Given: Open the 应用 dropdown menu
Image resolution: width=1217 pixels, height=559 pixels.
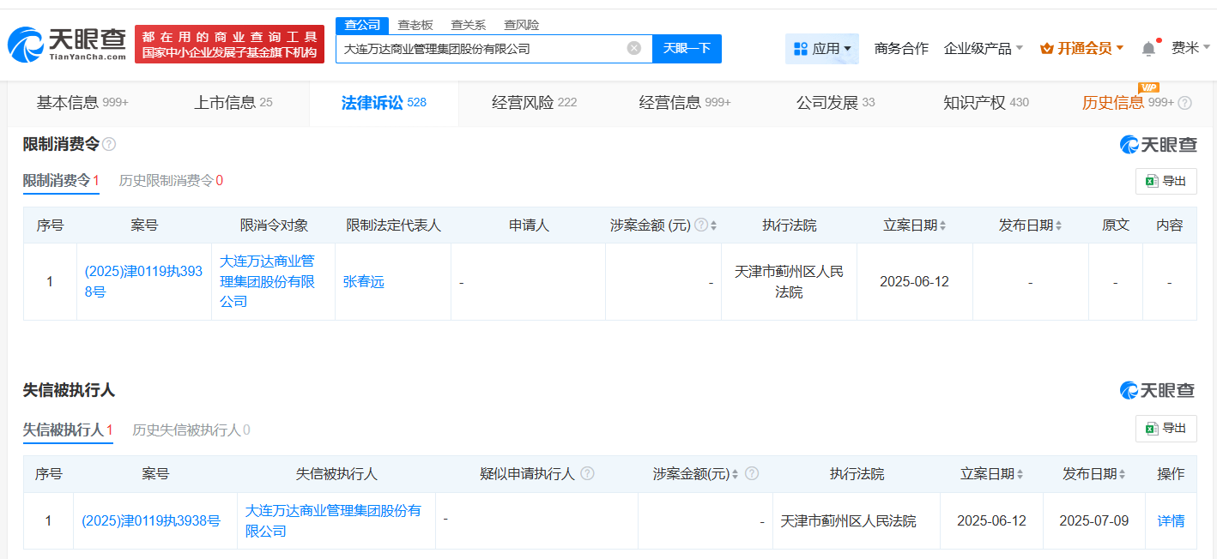Looking at the screenshot, I should click(x=822, y=49).
